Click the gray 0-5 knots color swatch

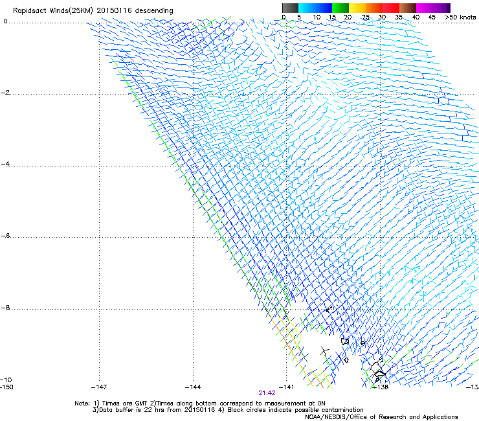290,8
